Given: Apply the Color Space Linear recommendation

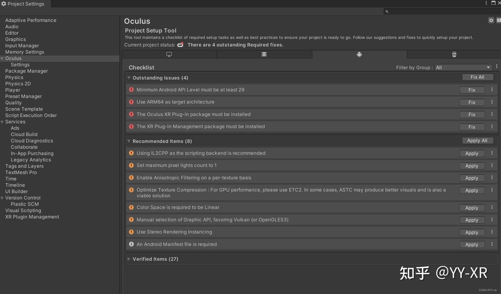Looking at the screenshot, I should tap(472, 208).
